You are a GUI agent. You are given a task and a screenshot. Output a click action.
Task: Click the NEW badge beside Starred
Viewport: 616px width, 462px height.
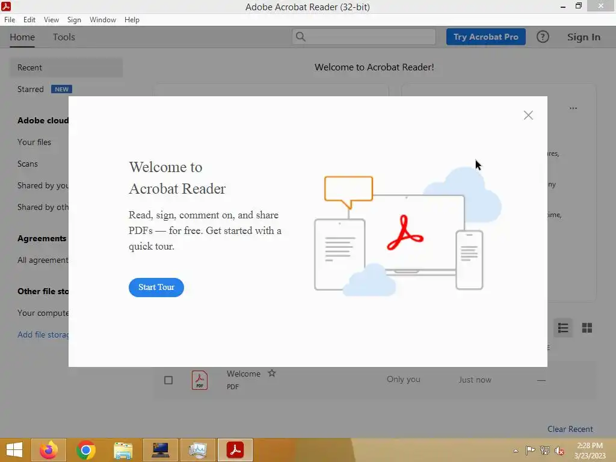click(x=61, y=89)
